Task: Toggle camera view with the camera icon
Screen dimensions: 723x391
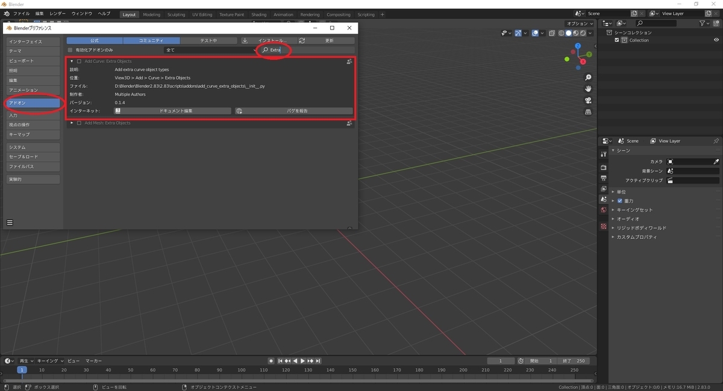Action: (x=588, y=100)
